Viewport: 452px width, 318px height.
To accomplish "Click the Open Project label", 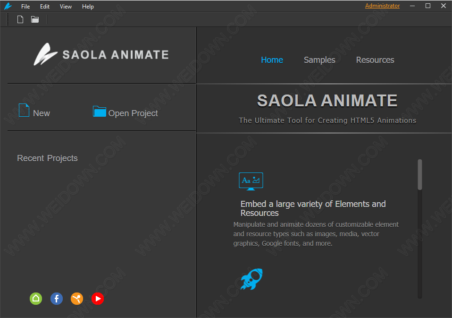I will (133, 113).
